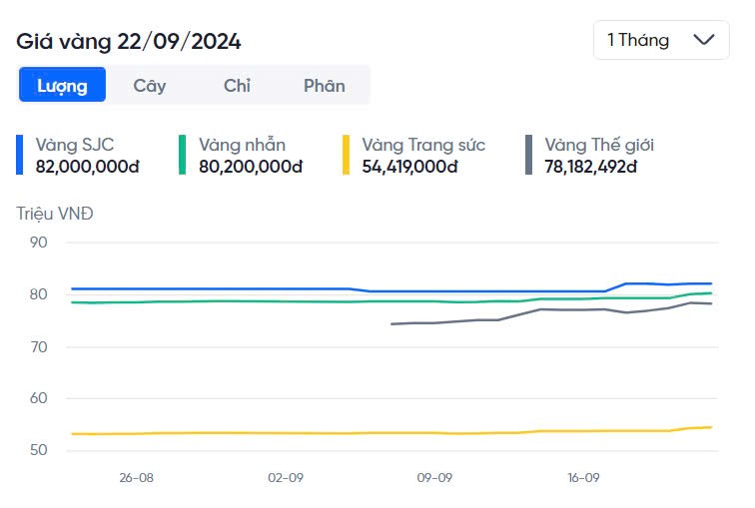
Task: Toggle the Vàng Thế giới legend label
Action: 599,145
